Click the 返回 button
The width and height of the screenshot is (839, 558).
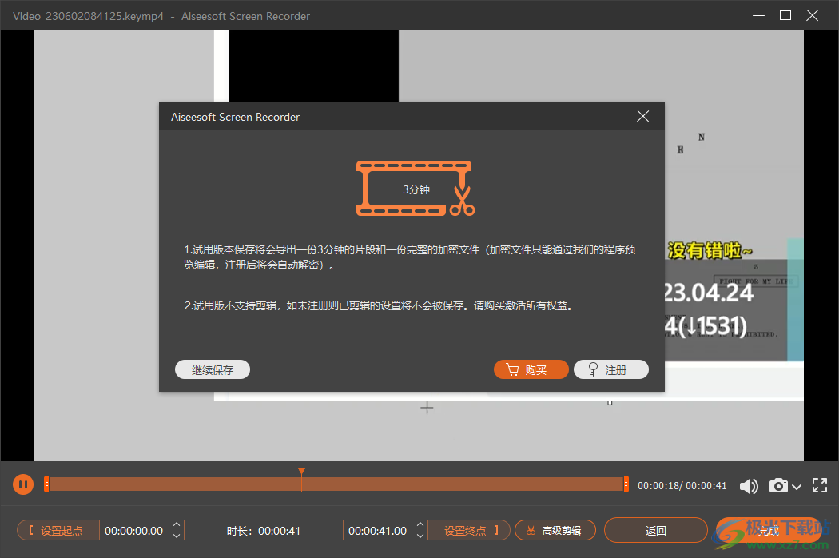[x=655, y=531]
